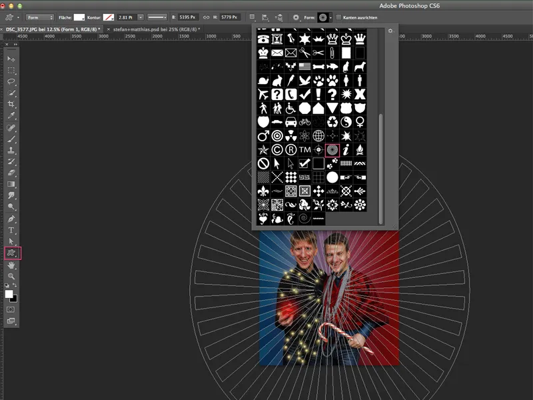Image resolution: width=533 pixels, height=400 pixels.
Task: Swap foreground and background colors
Action: (15, 285)
